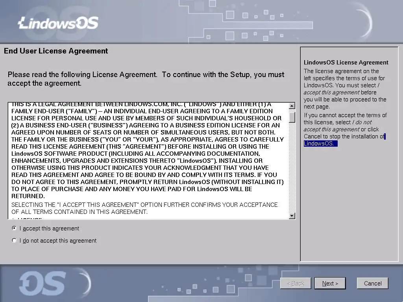Click the Next > button

pyautogui.click(x=330, y=283)
